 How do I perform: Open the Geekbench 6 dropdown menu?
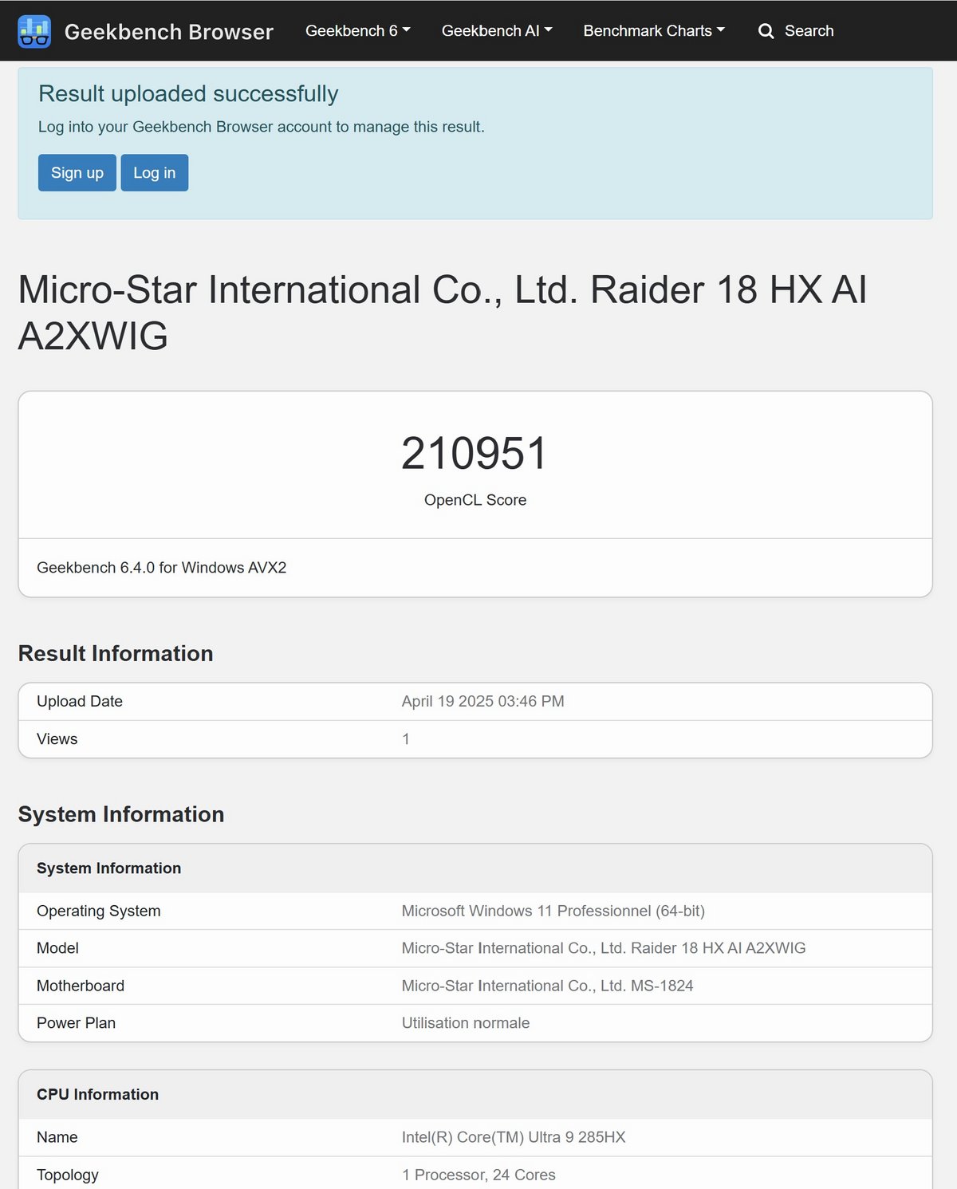[x=358, y=31]
